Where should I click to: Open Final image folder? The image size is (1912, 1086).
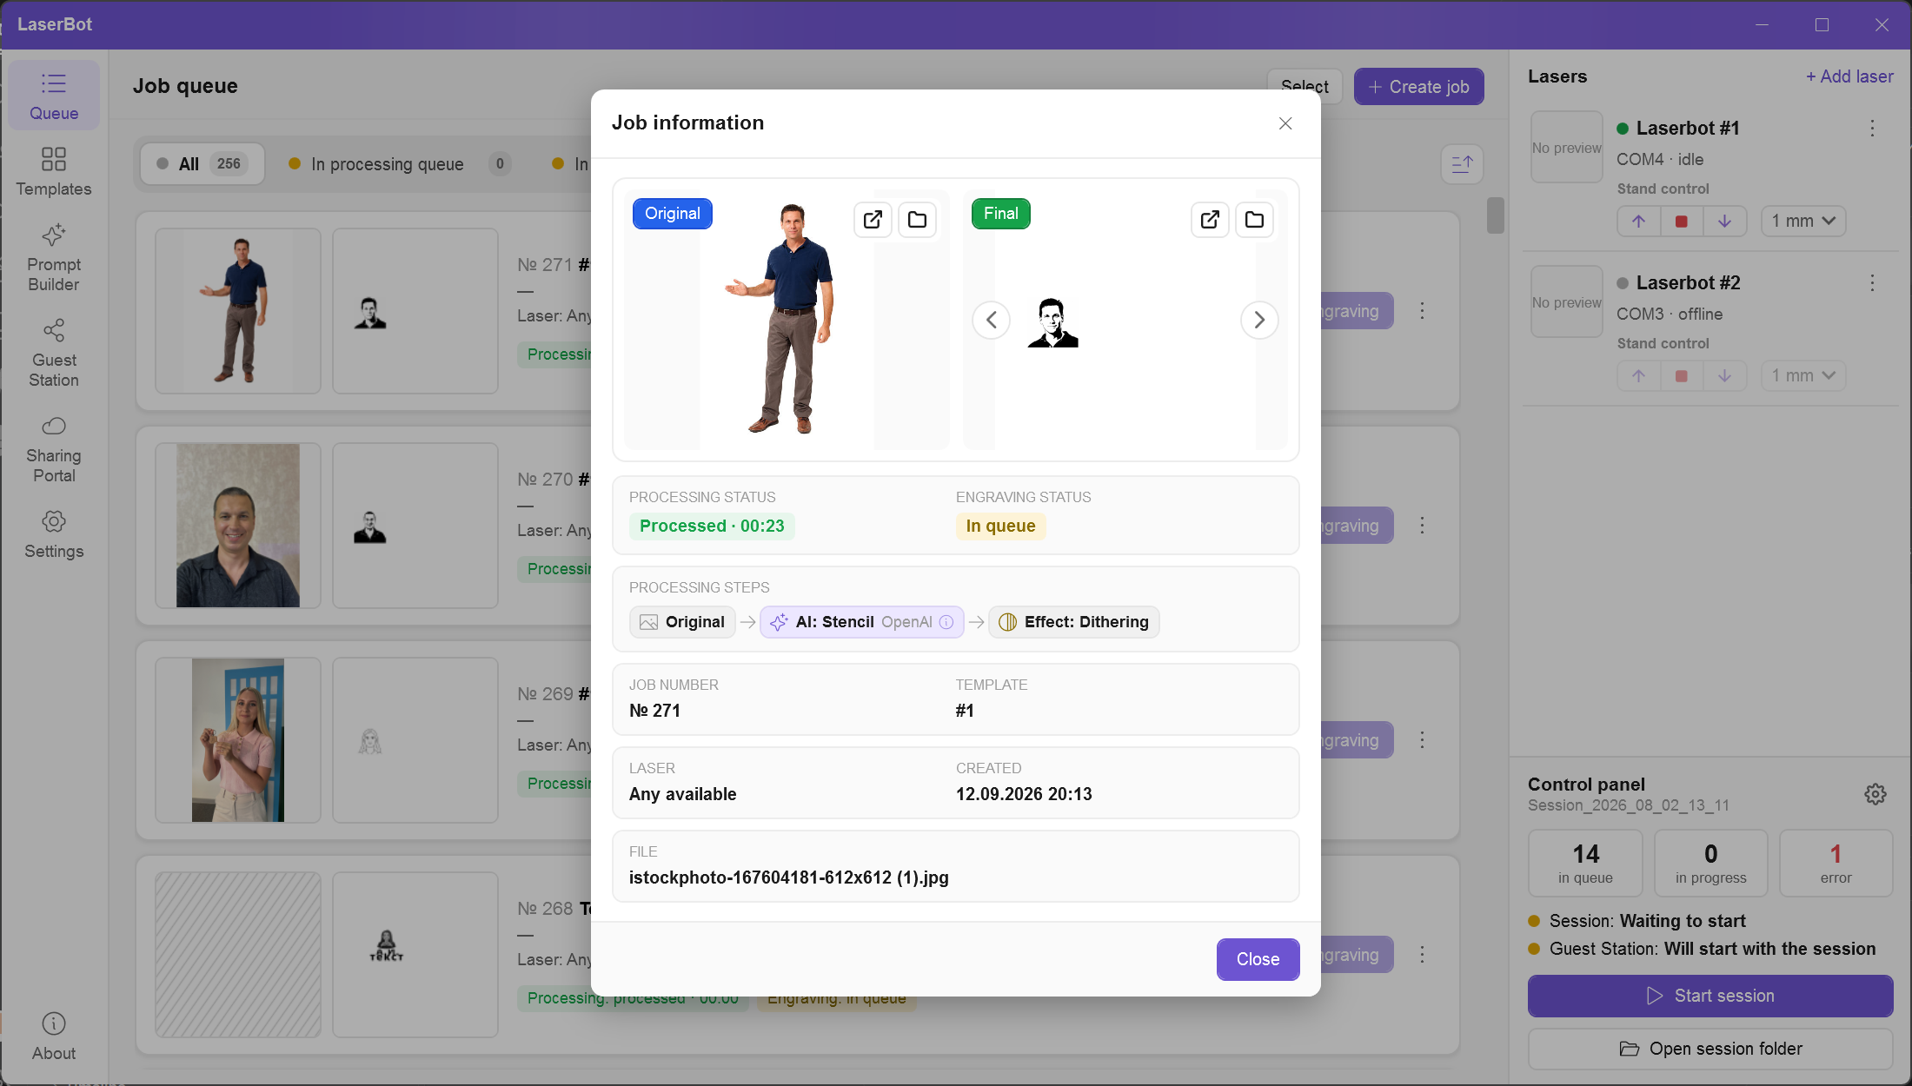click(1254, 220)
